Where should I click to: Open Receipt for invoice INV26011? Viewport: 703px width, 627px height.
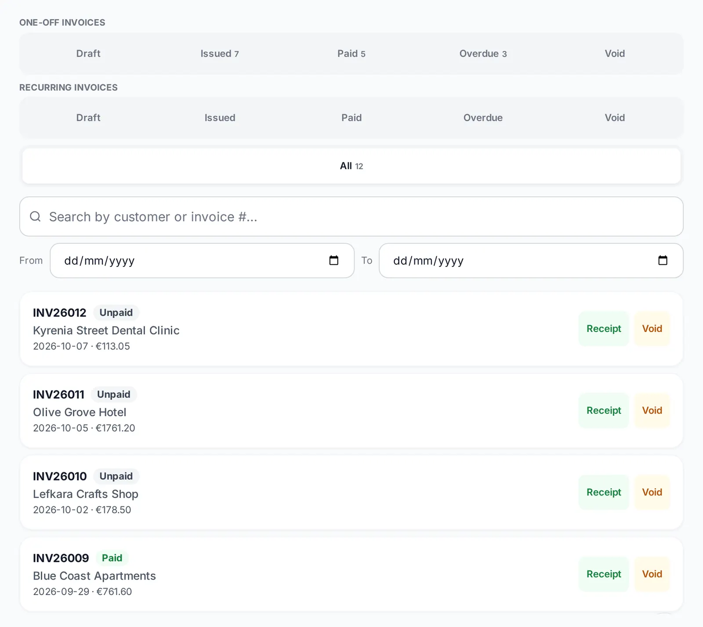click(x=604, y=411)
